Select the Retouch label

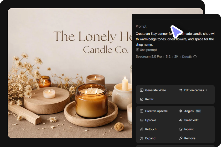pos(151,129)
